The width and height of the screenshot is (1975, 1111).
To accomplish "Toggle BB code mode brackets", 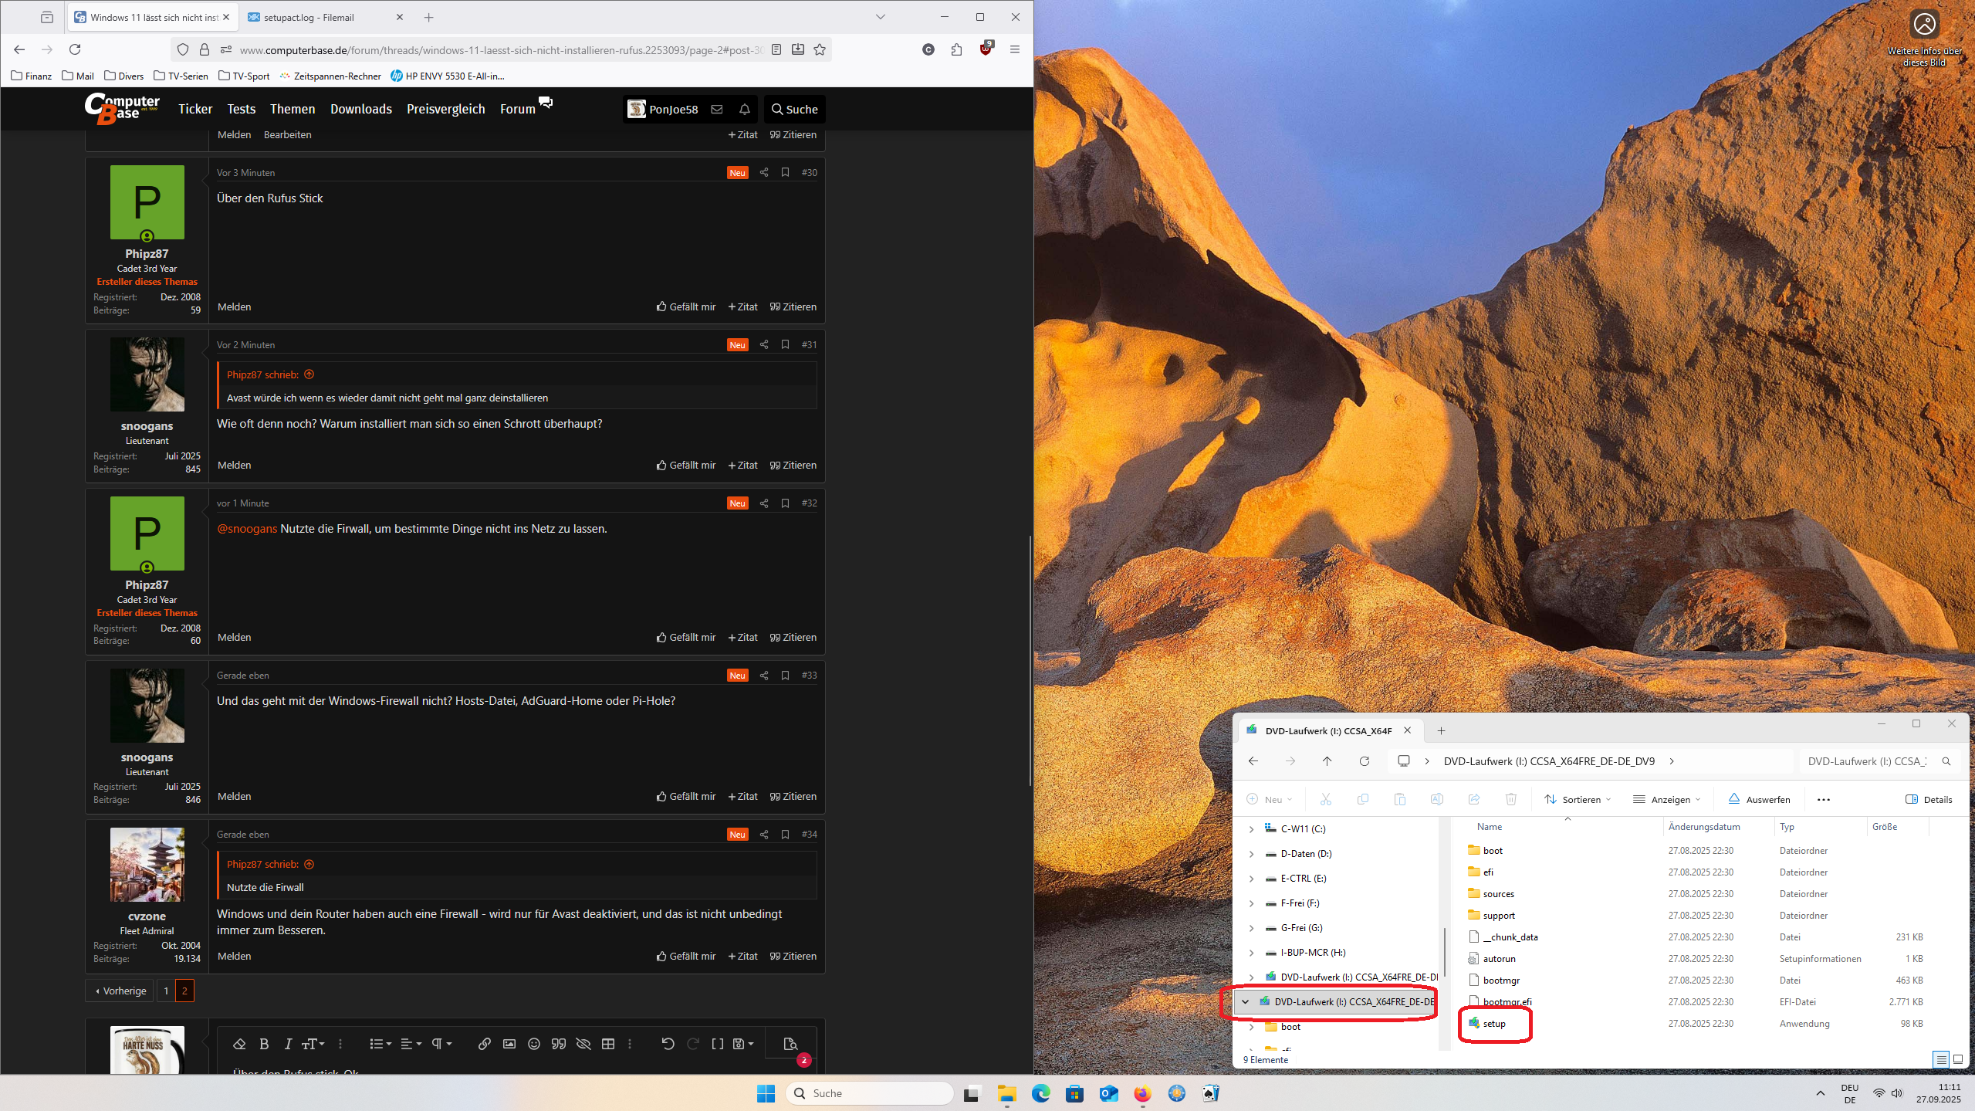I will click(x=717, y=1044).
